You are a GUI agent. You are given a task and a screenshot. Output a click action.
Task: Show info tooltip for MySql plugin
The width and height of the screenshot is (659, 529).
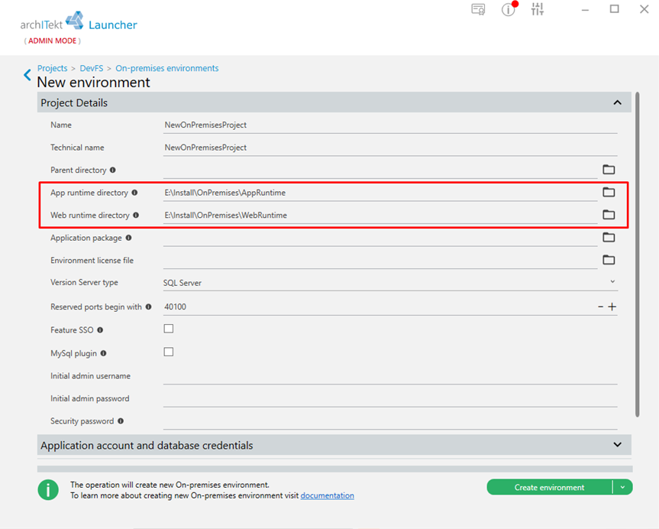[103, 353]
